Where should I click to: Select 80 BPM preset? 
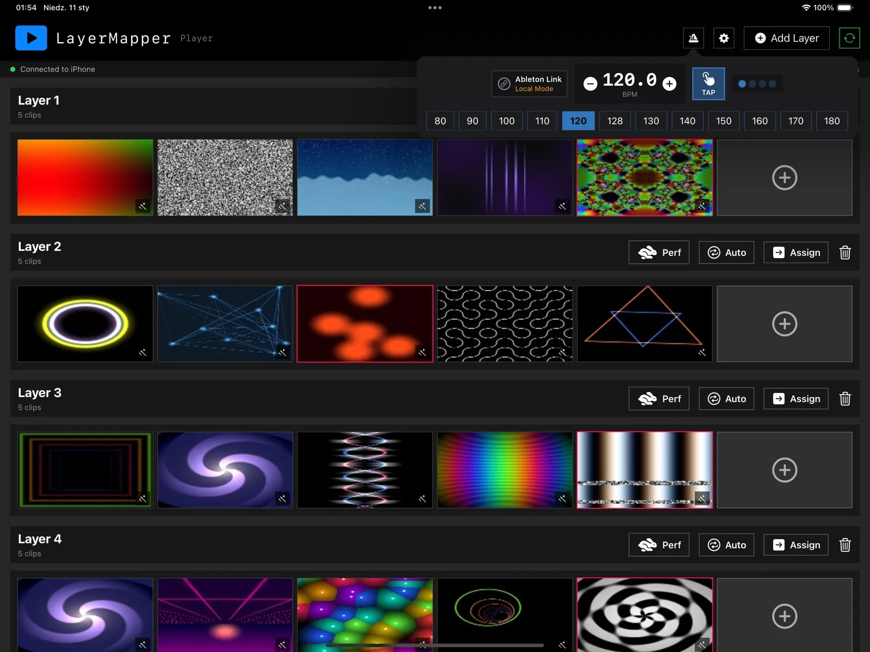click(440, 121)
